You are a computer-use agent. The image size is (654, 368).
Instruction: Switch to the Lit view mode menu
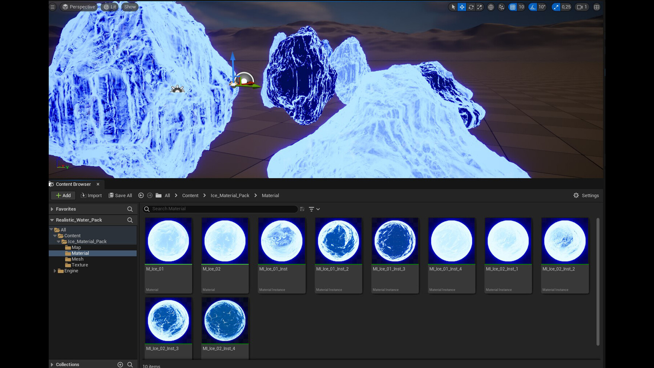(109, 7)
